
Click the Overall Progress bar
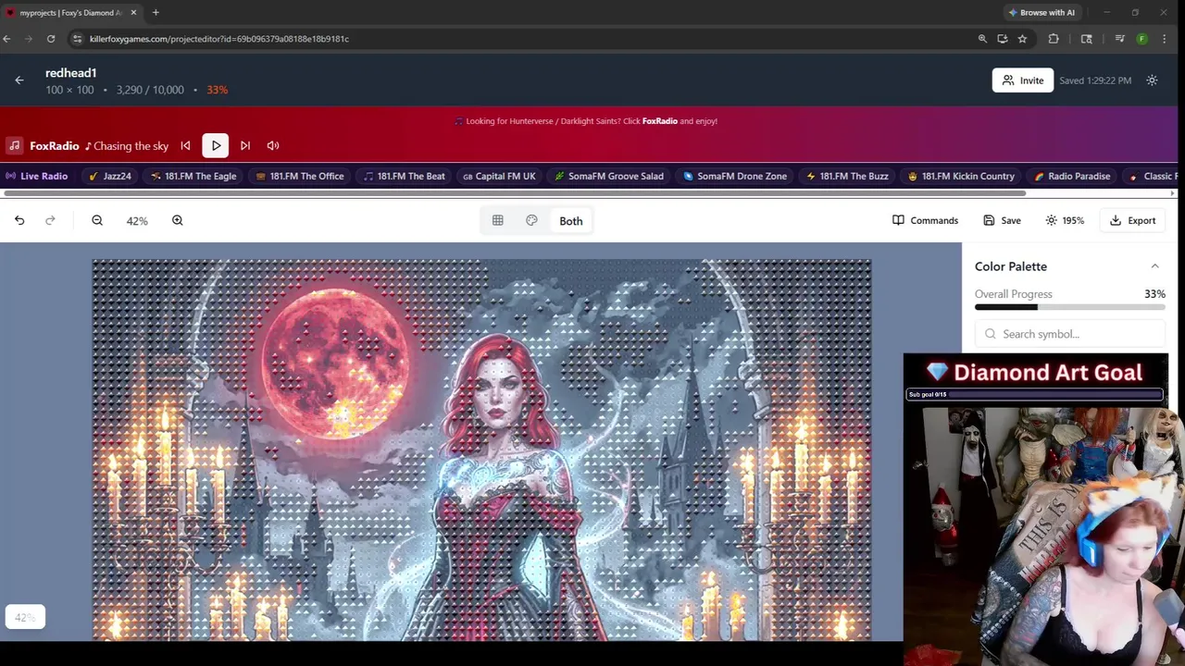point(1070,307)
